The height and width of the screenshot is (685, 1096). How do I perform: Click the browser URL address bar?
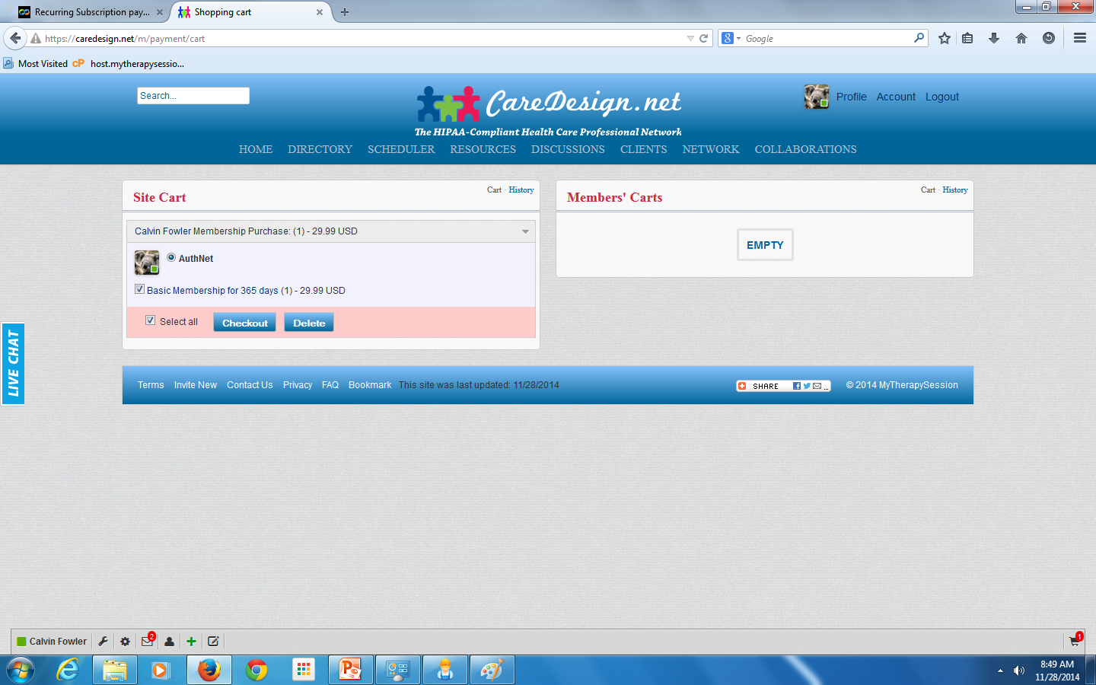click(365, 38)
